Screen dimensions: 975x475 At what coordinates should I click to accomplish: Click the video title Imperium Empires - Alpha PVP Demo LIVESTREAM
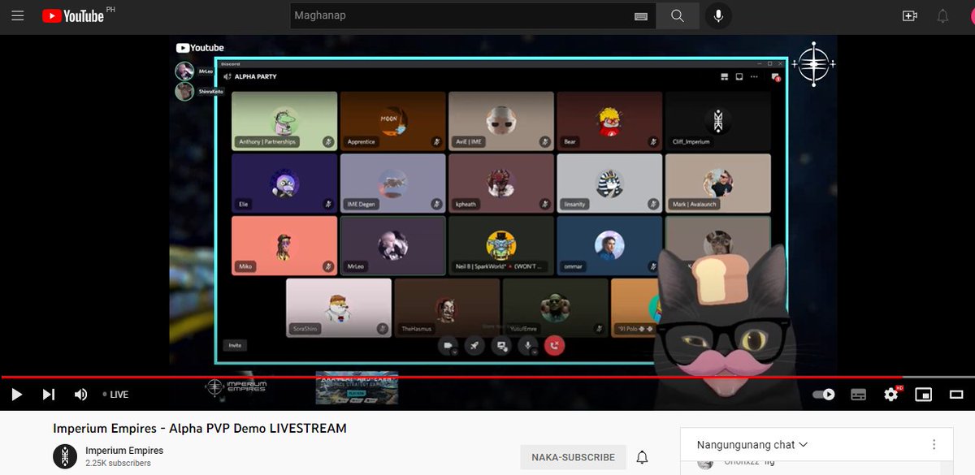pyautogui.click(x=200, y=428)
